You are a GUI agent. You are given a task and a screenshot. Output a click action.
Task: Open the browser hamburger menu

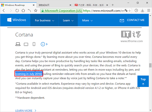click(x=149, y=10)
